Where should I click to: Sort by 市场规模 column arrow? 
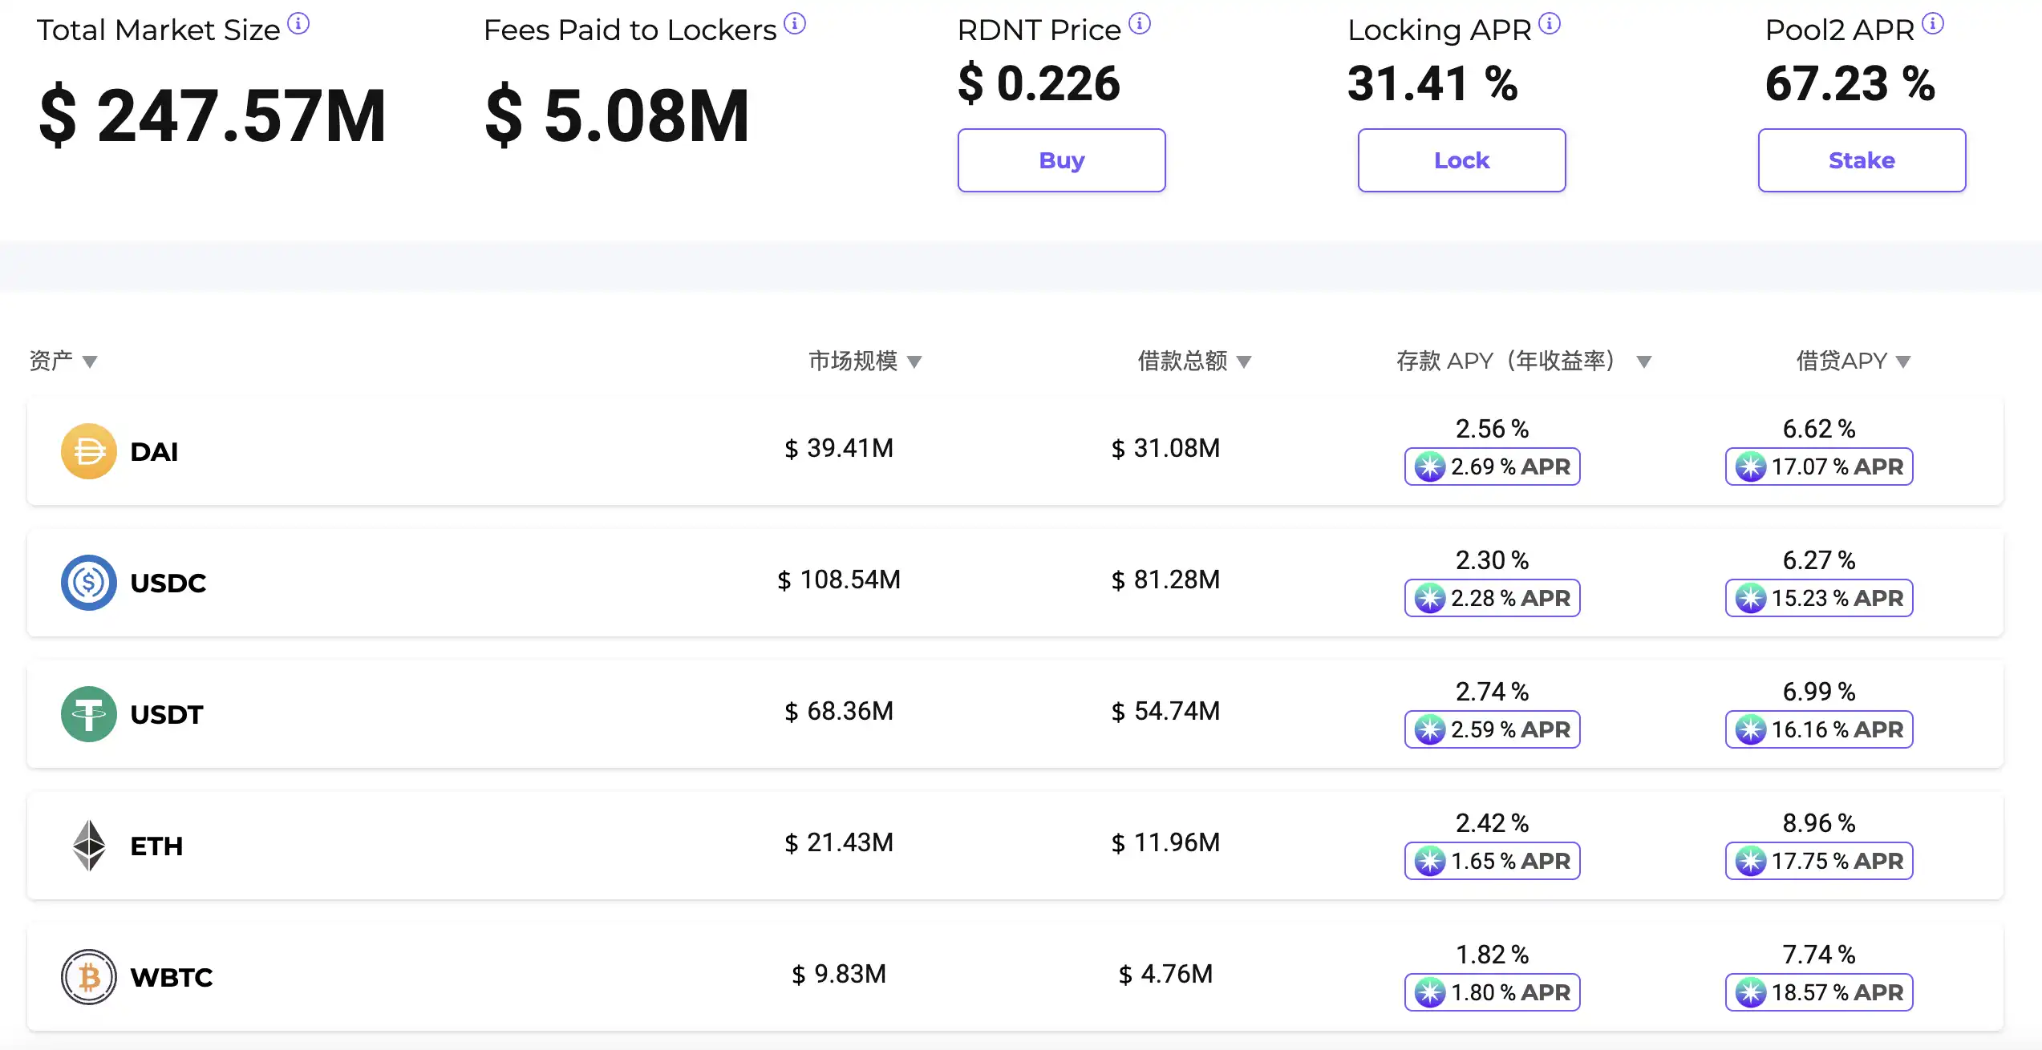(914, 362)
